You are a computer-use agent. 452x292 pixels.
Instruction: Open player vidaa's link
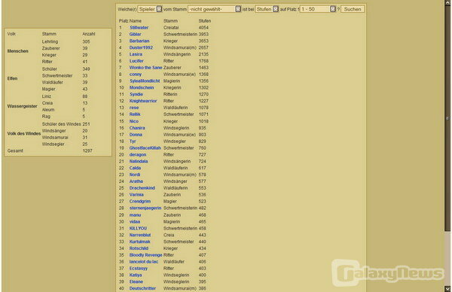coord(135,222)
